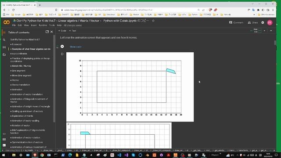The image size is (281, 158).
Task: Open Chrome from the taskbar
Action: point(42,155)
